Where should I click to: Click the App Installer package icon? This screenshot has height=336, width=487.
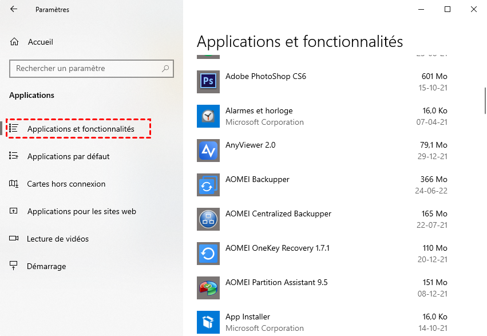coord(208,322)
